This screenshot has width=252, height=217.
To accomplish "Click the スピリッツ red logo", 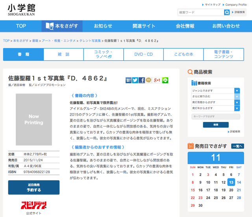I will click(34, 205).
